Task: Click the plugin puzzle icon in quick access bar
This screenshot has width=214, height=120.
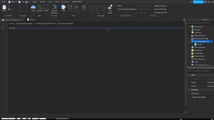Action: (19, 2)
